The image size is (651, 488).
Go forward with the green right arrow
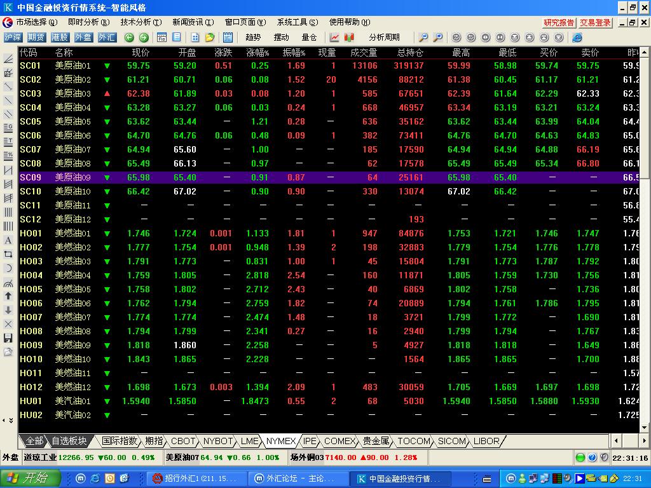pos(144,37)
